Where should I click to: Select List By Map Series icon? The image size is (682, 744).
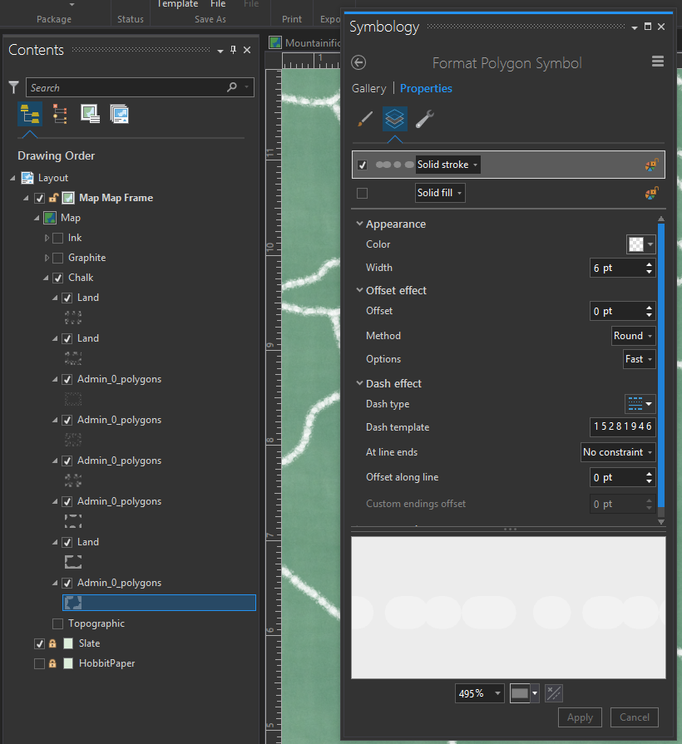click(x=119, y=115)
